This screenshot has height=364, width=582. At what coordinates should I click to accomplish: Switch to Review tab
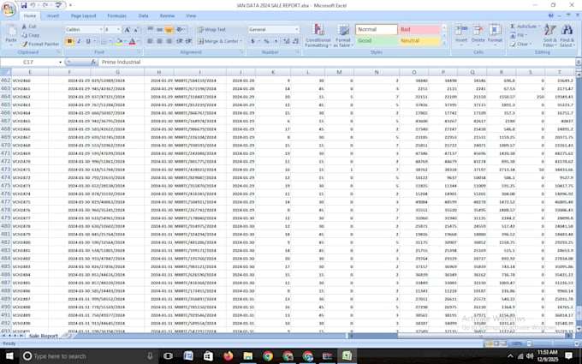click(x=167, y=15)
